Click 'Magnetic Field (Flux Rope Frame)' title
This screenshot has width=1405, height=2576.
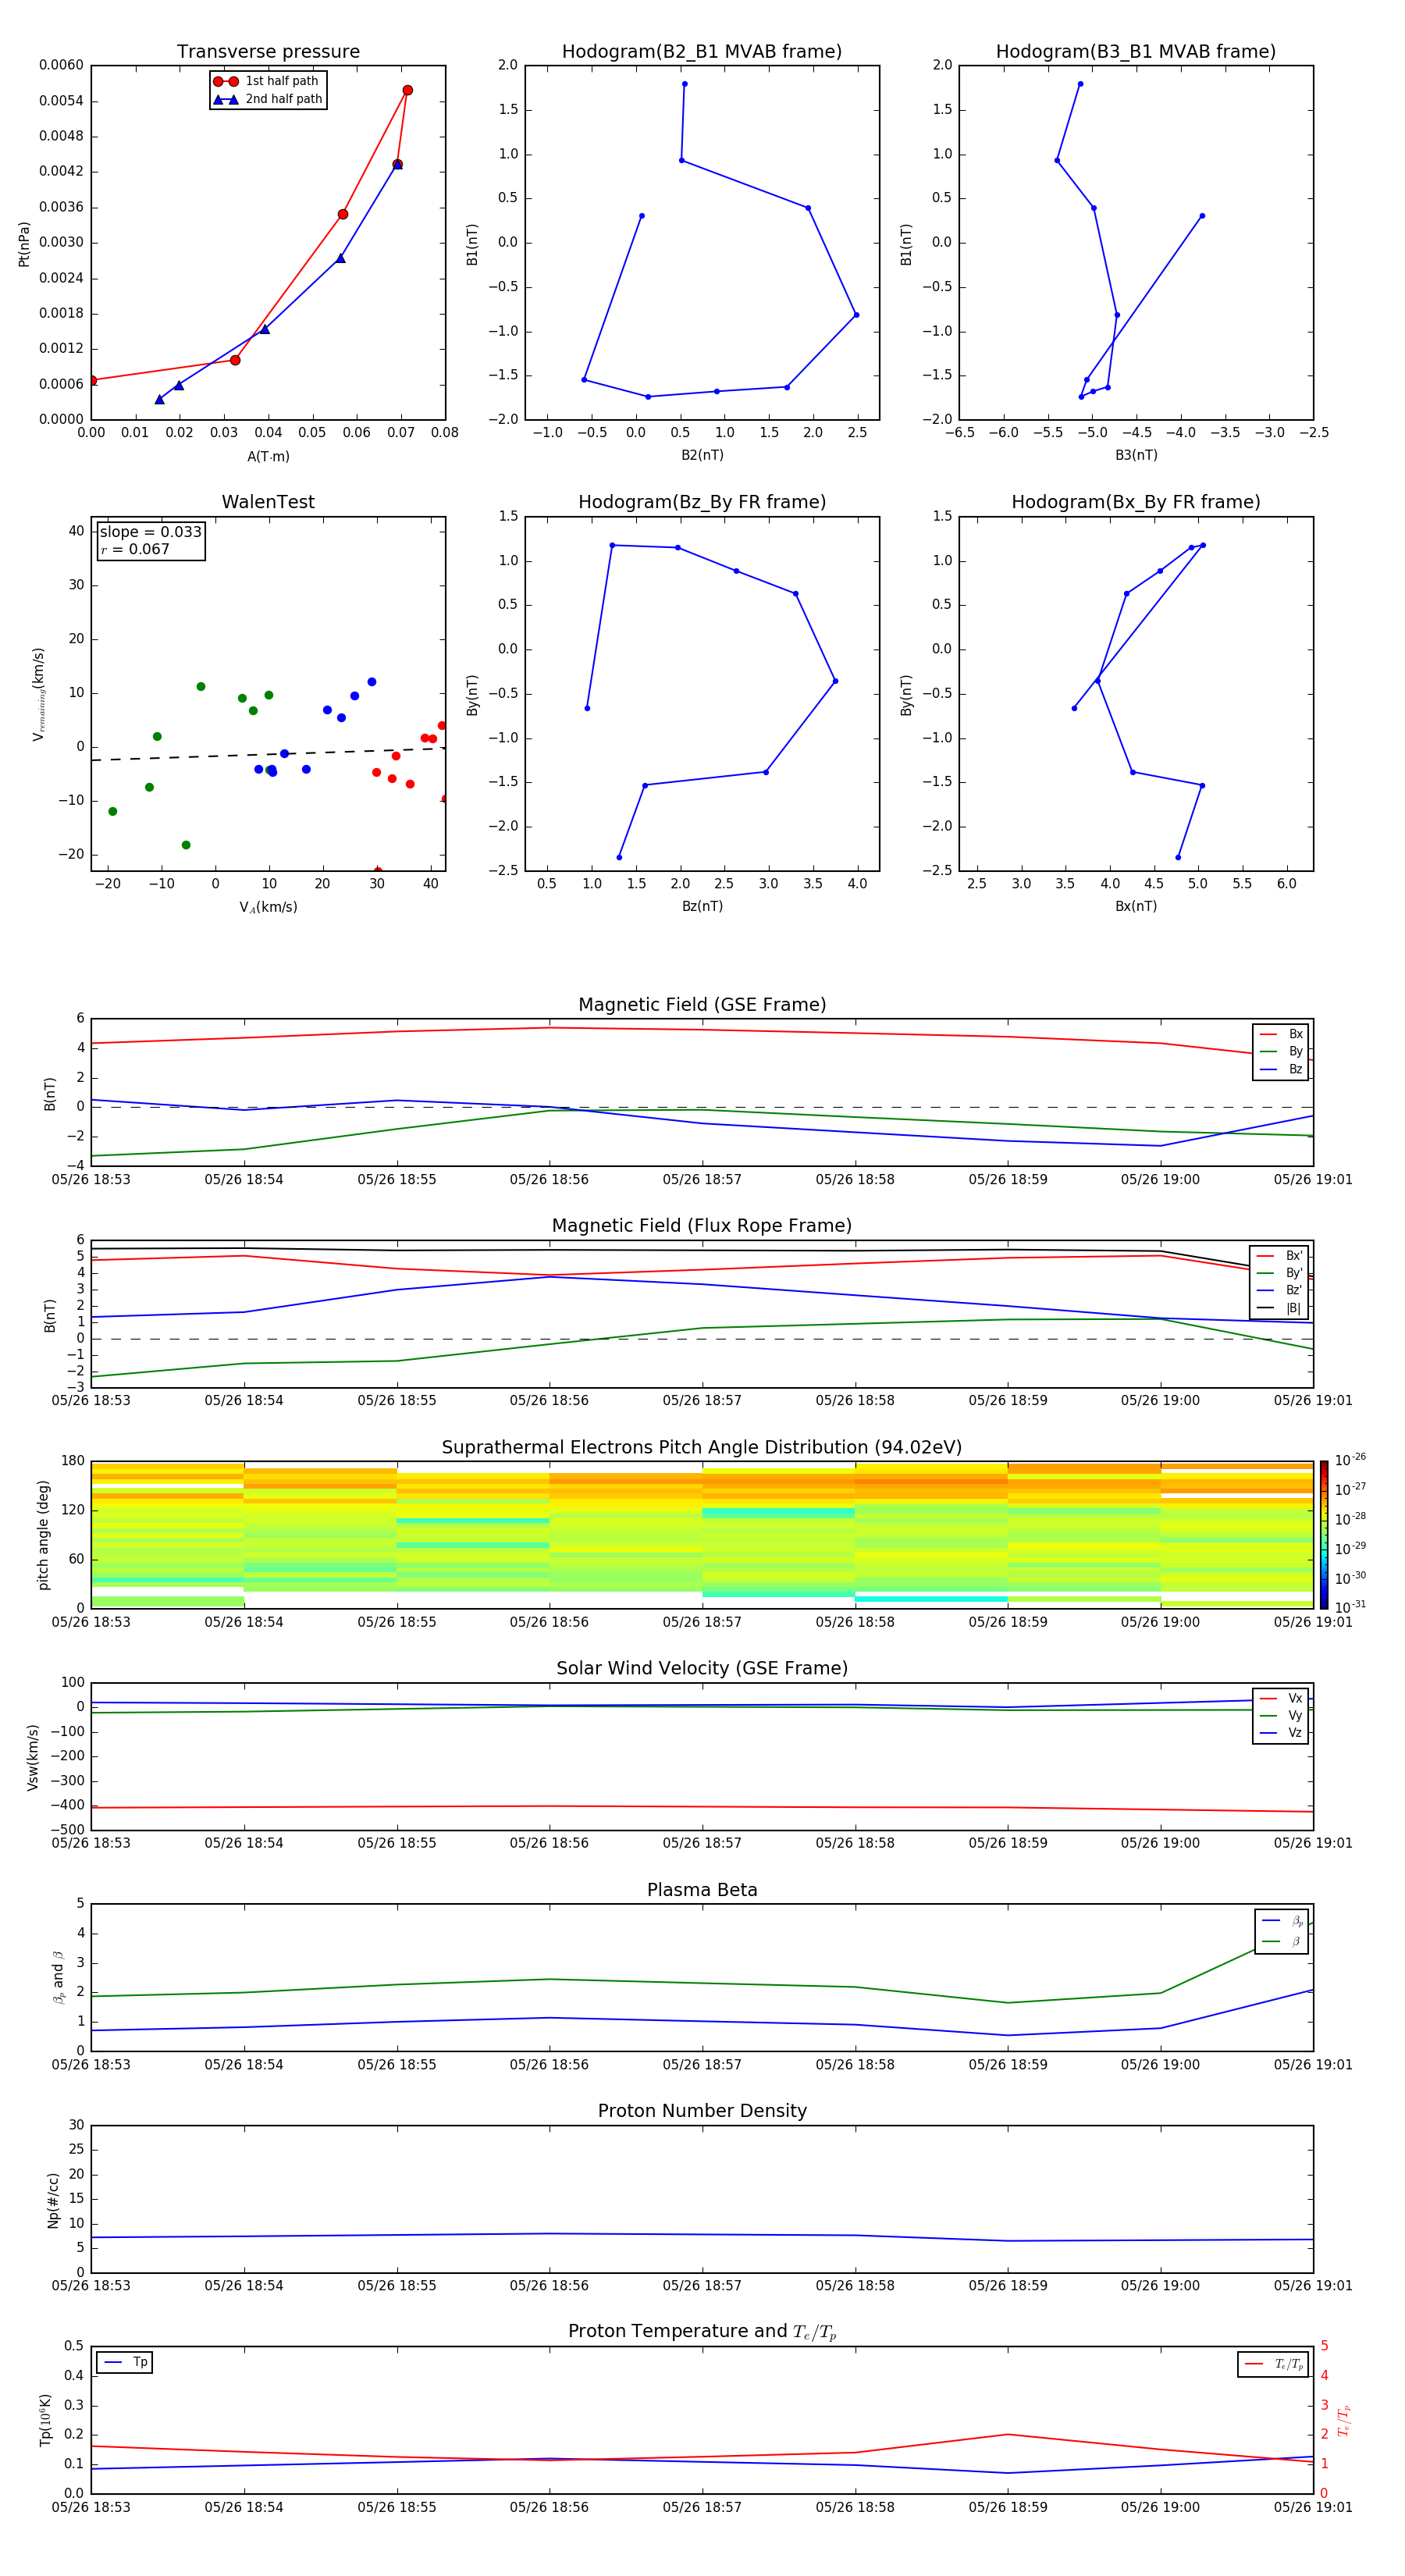tap(702, 1226)
